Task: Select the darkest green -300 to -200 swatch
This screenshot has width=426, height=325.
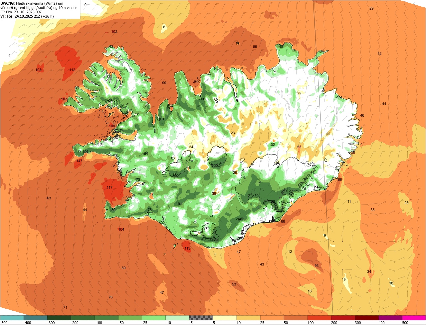Action: click(x=59, y=318)
